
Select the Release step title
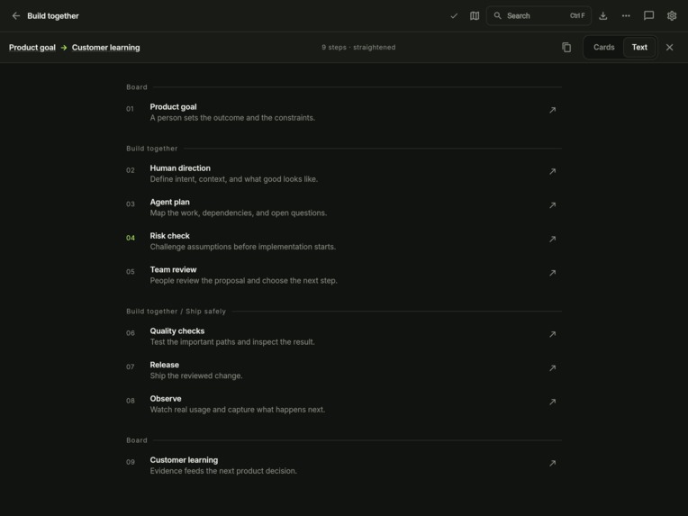(x=165, y=365)
